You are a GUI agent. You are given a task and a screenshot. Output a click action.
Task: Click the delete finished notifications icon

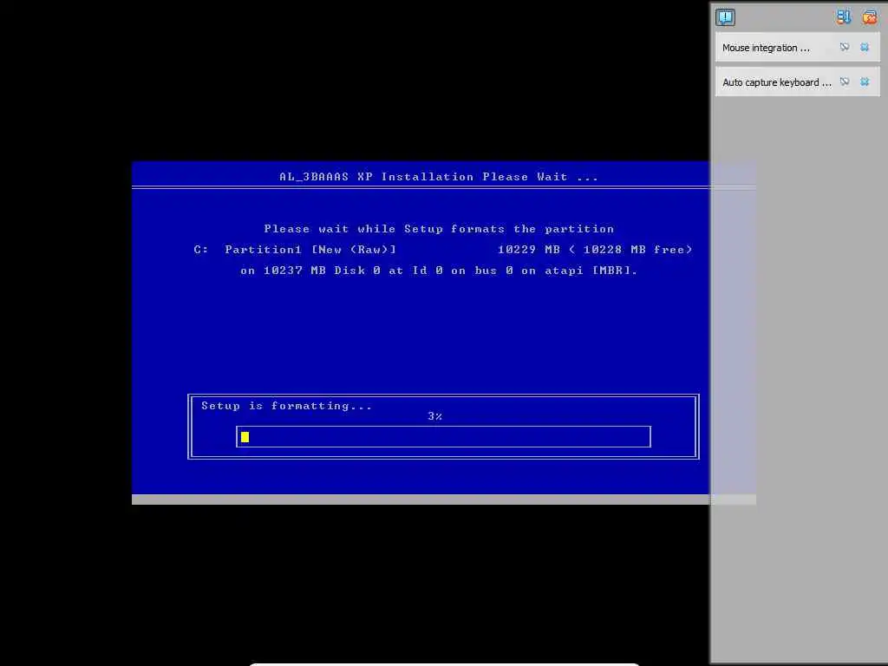[869, 17]
